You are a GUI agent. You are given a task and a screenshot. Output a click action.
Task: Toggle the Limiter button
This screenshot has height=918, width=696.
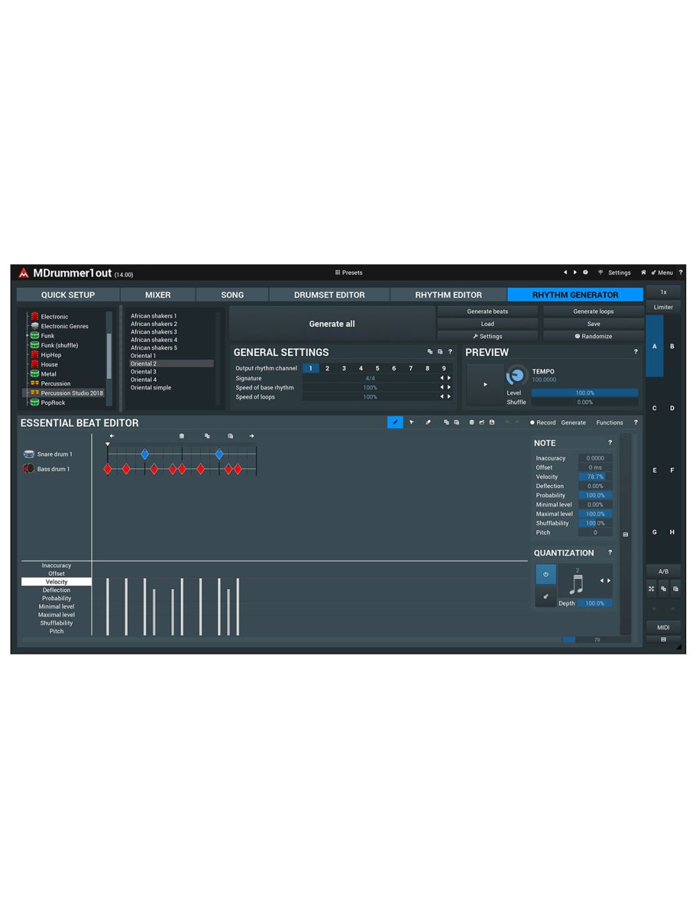[663, 307]
